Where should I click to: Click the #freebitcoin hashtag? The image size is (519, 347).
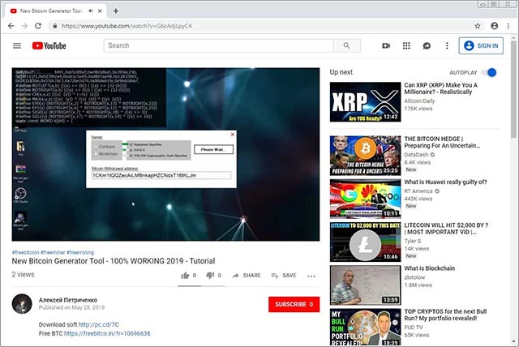tap(25, 252)
